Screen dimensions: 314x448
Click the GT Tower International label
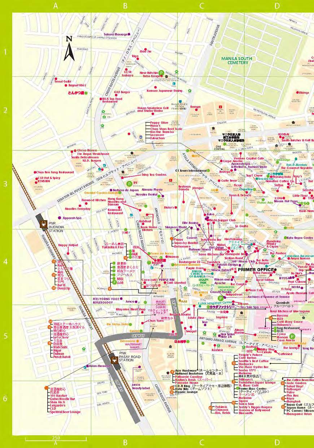tap(191, 171)
